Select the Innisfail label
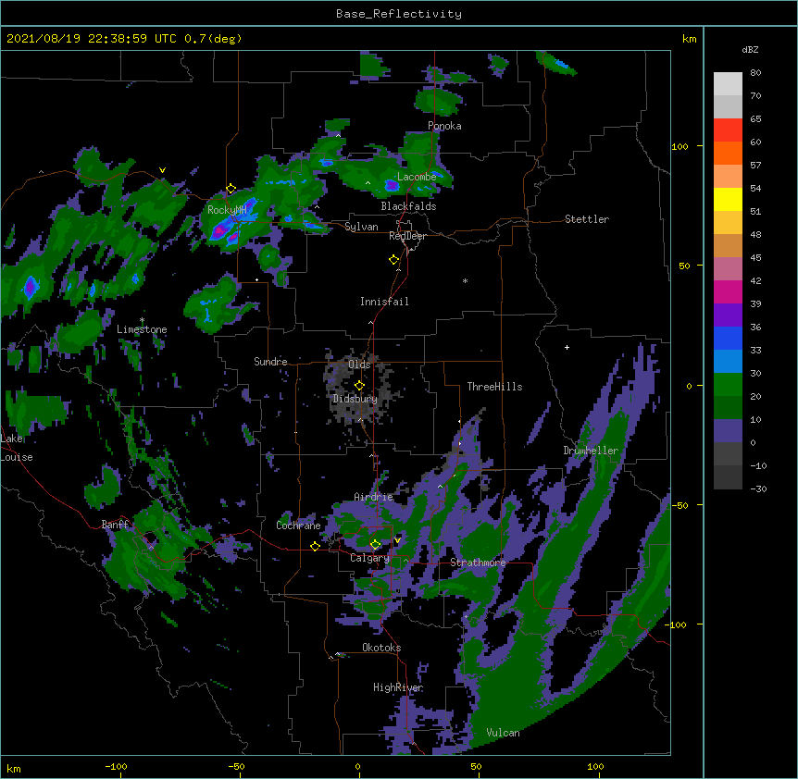The image size is (798, 779). [x=384, y=302]
